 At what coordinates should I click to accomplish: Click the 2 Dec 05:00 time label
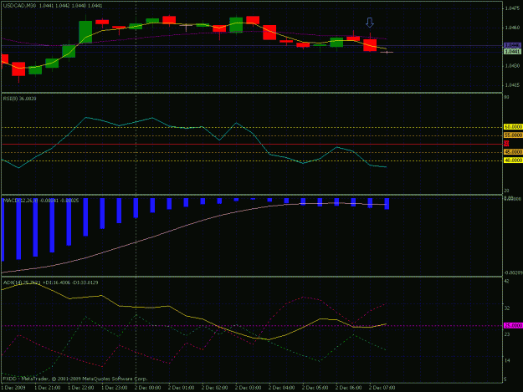[x=315, y=388]
